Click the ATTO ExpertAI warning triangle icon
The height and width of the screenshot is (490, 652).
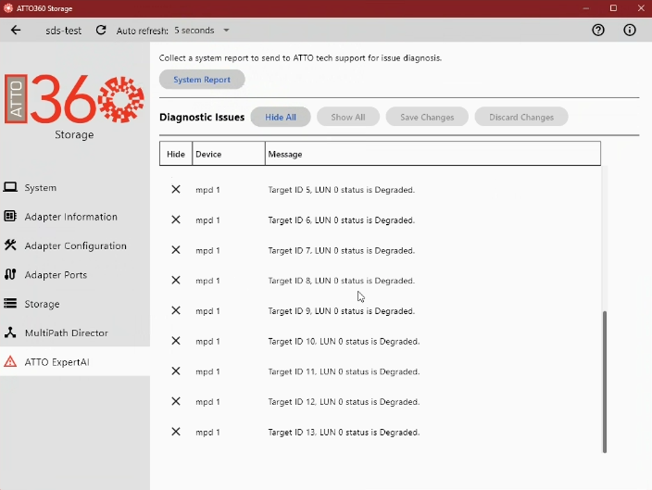(10, 361)
